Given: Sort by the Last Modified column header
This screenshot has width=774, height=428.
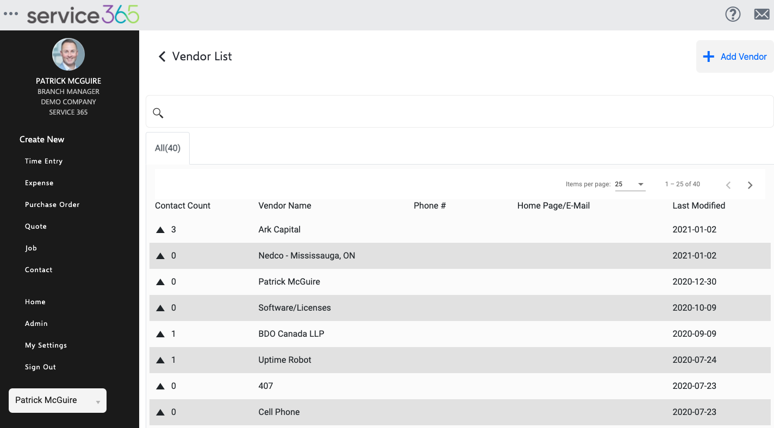Looking at the screenshot, I should click(x=698, y=206).
